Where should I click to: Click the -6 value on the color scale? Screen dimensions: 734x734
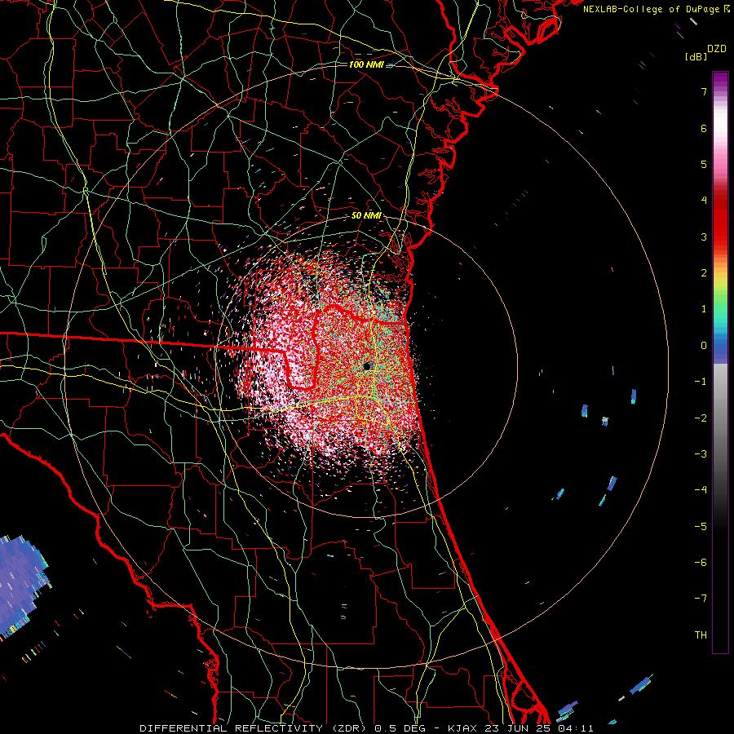pos(701,563)
